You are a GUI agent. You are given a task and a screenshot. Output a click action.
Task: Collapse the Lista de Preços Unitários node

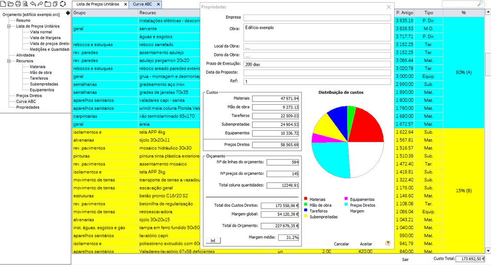(8, 26)
